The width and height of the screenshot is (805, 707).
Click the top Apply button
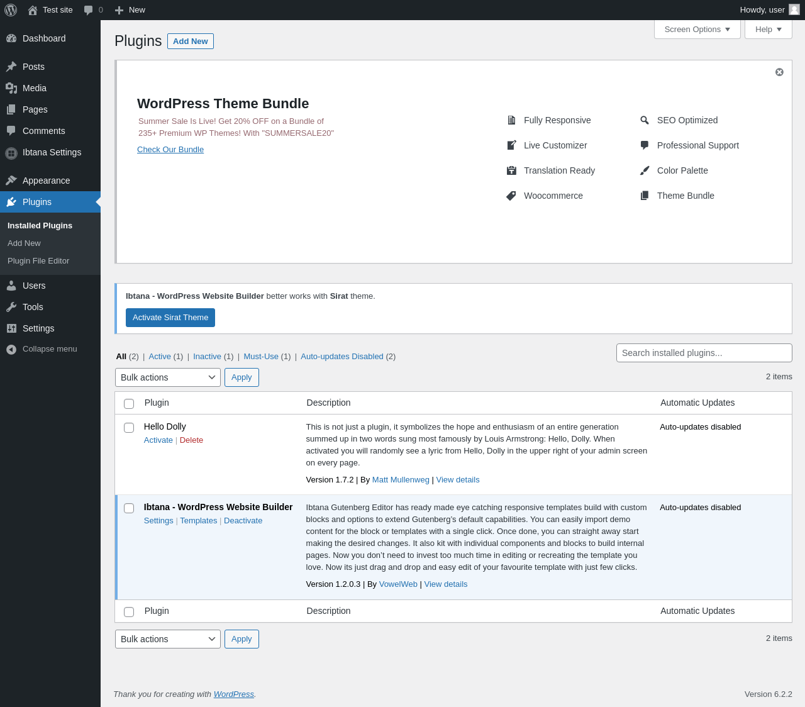pos(241,377)
